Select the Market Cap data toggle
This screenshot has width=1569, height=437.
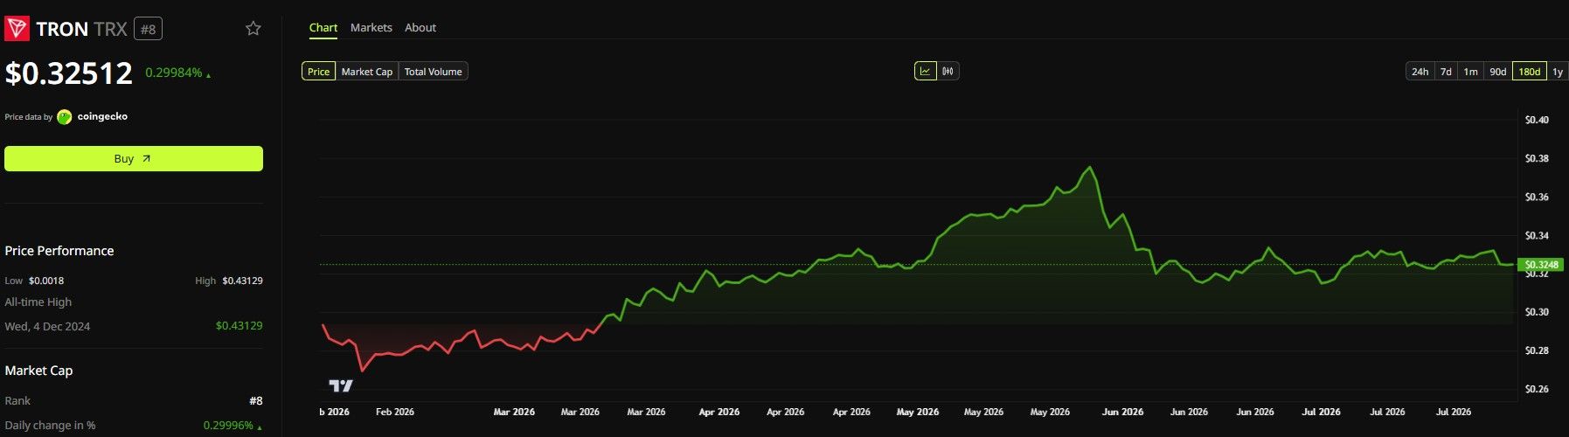pos(367,72)
